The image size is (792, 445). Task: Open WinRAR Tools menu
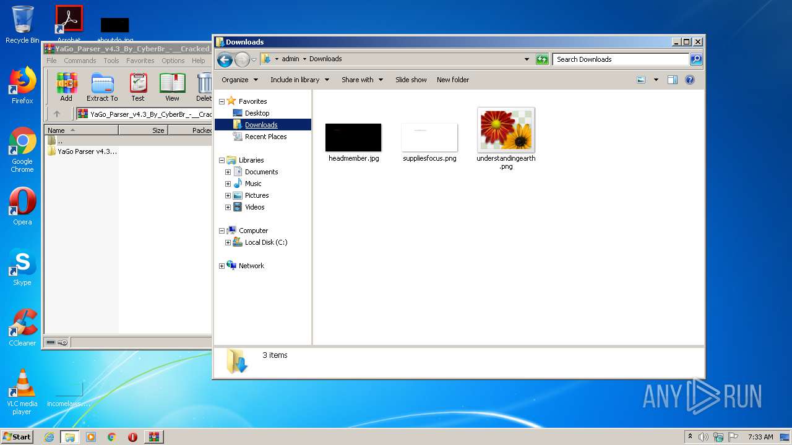click(111, 61)
